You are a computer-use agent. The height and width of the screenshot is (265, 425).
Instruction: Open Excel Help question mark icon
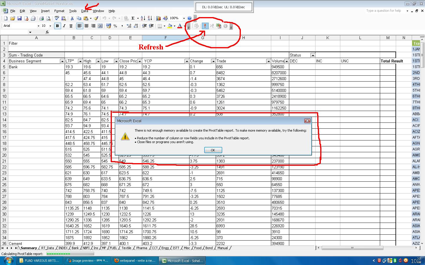(x=189, y=18)
